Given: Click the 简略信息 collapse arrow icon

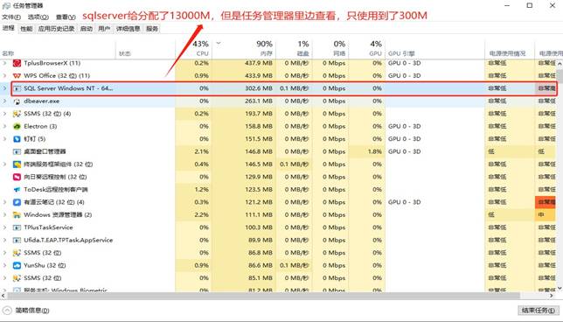Looking at the screenshot, I should pos(7,311).
